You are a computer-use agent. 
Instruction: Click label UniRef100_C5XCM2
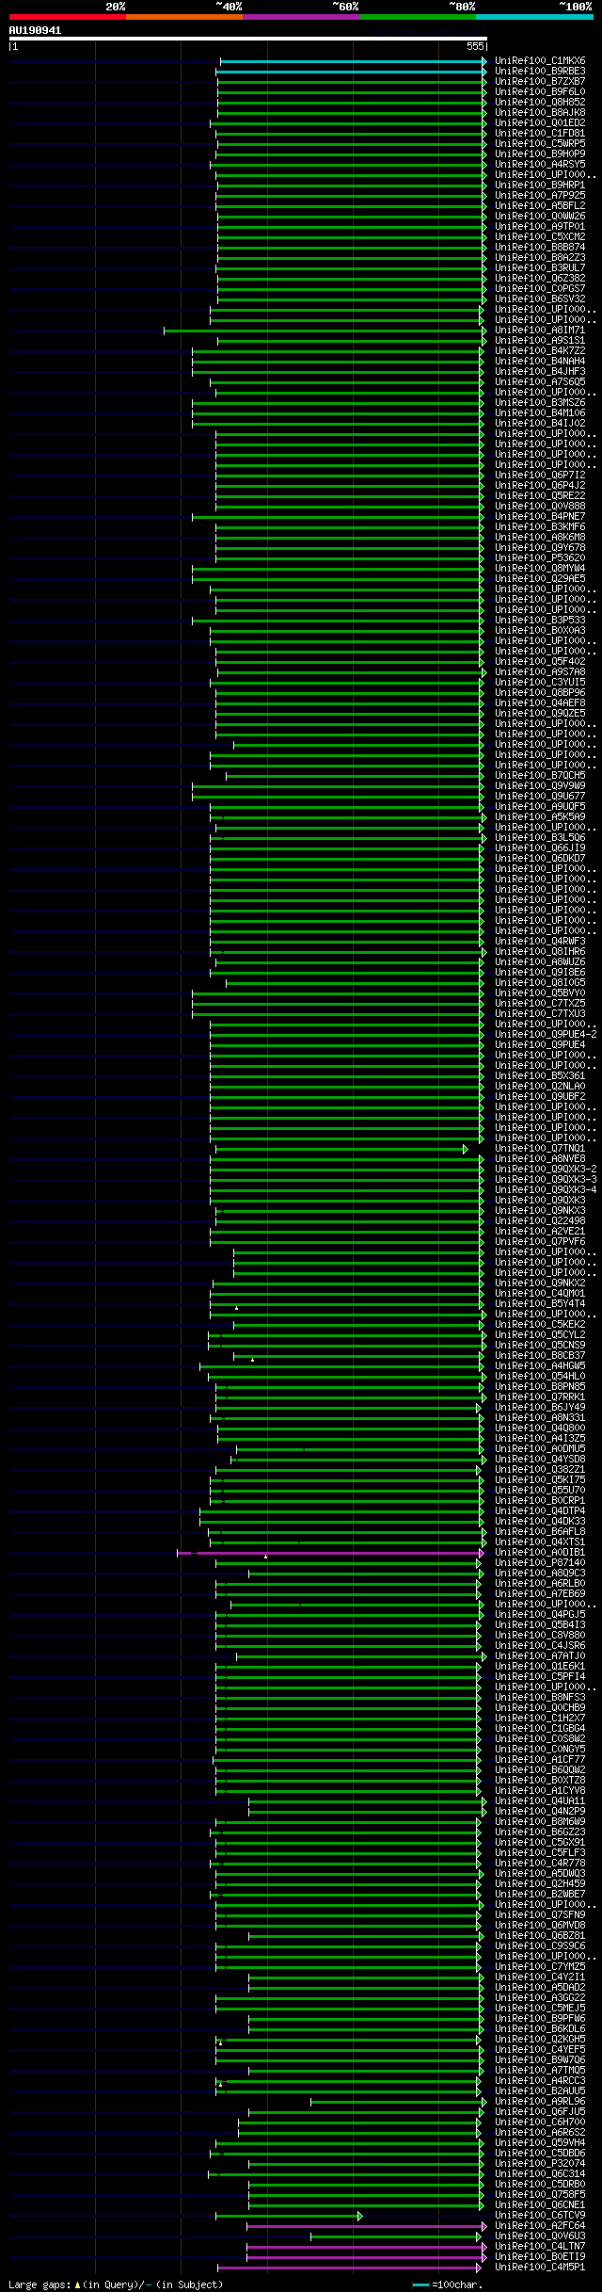point(540,237)
